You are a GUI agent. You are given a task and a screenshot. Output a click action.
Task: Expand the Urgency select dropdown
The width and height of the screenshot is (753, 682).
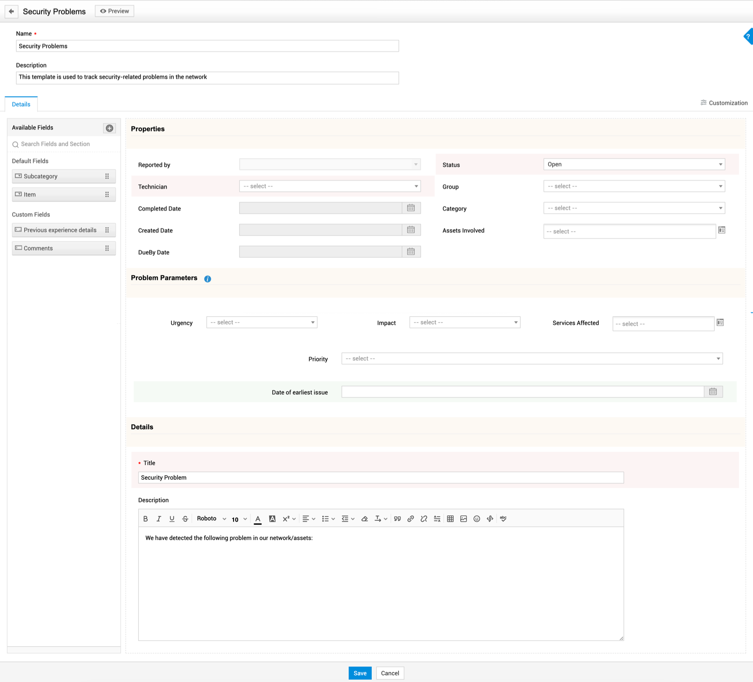(x=262, y=323)
